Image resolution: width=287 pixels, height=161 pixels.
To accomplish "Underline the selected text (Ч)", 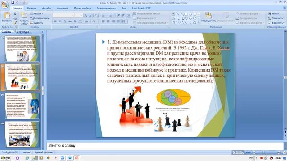I will point(65,21).
